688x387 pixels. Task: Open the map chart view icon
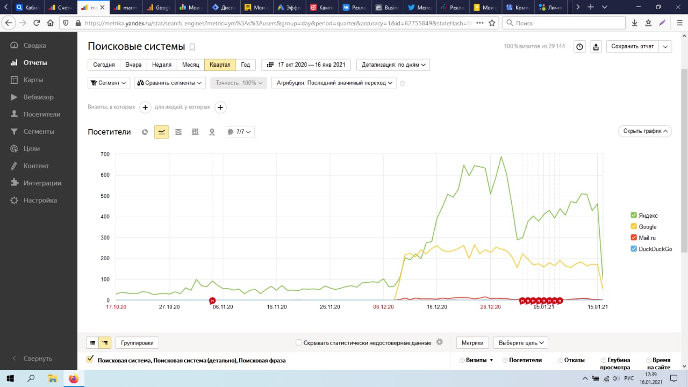(x=212, y=132)
